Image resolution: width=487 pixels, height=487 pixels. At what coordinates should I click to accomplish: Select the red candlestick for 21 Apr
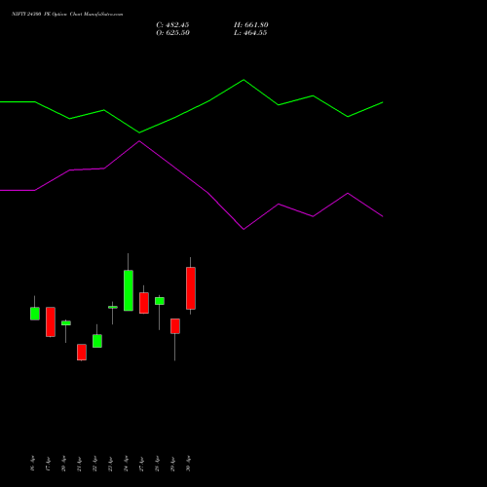tap(82, 353)
